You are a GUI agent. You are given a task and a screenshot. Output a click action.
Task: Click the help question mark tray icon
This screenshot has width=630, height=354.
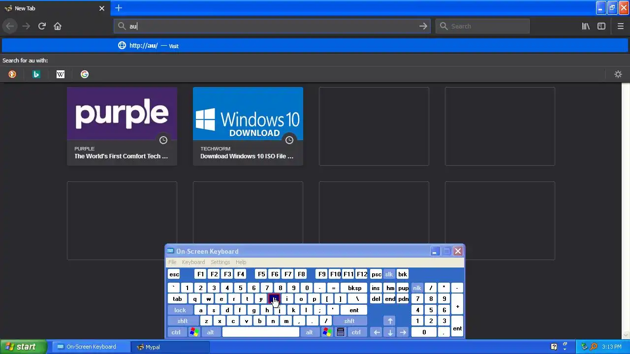(x=554, y=347)
